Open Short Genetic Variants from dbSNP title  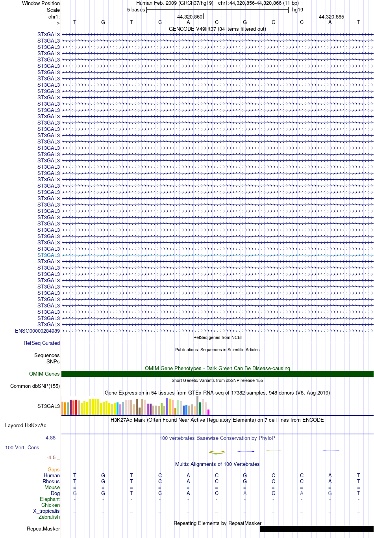pyautogui.click(x=217, y=380)
